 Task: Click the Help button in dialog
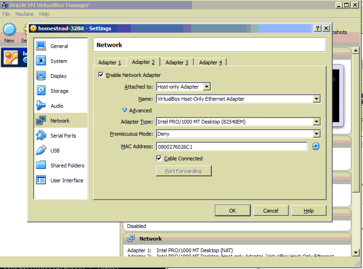[309, 211]
